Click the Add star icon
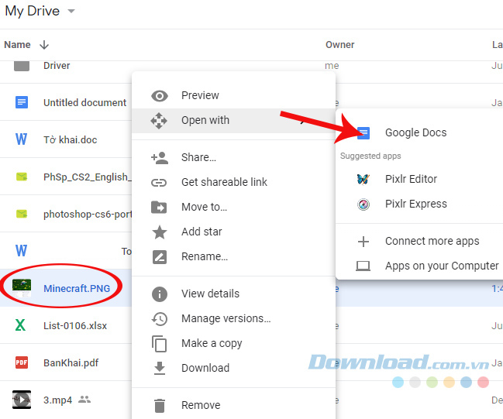Viewport: 503px width, 419px height. pos(160,232)
